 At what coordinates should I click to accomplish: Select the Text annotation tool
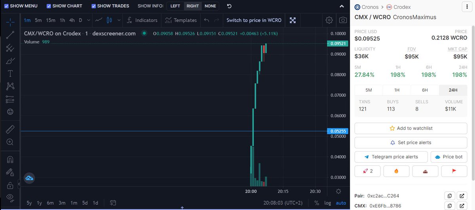click(10, 73)
